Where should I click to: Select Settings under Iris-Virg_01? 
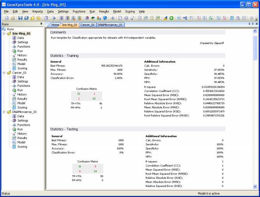tap(23, 42)
